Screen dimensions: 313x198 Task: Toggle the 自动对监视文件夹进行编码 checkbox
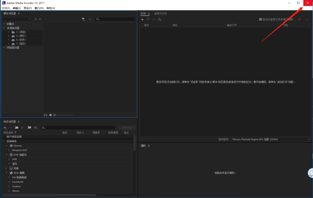pyautogui.click(x=260, y=19)
